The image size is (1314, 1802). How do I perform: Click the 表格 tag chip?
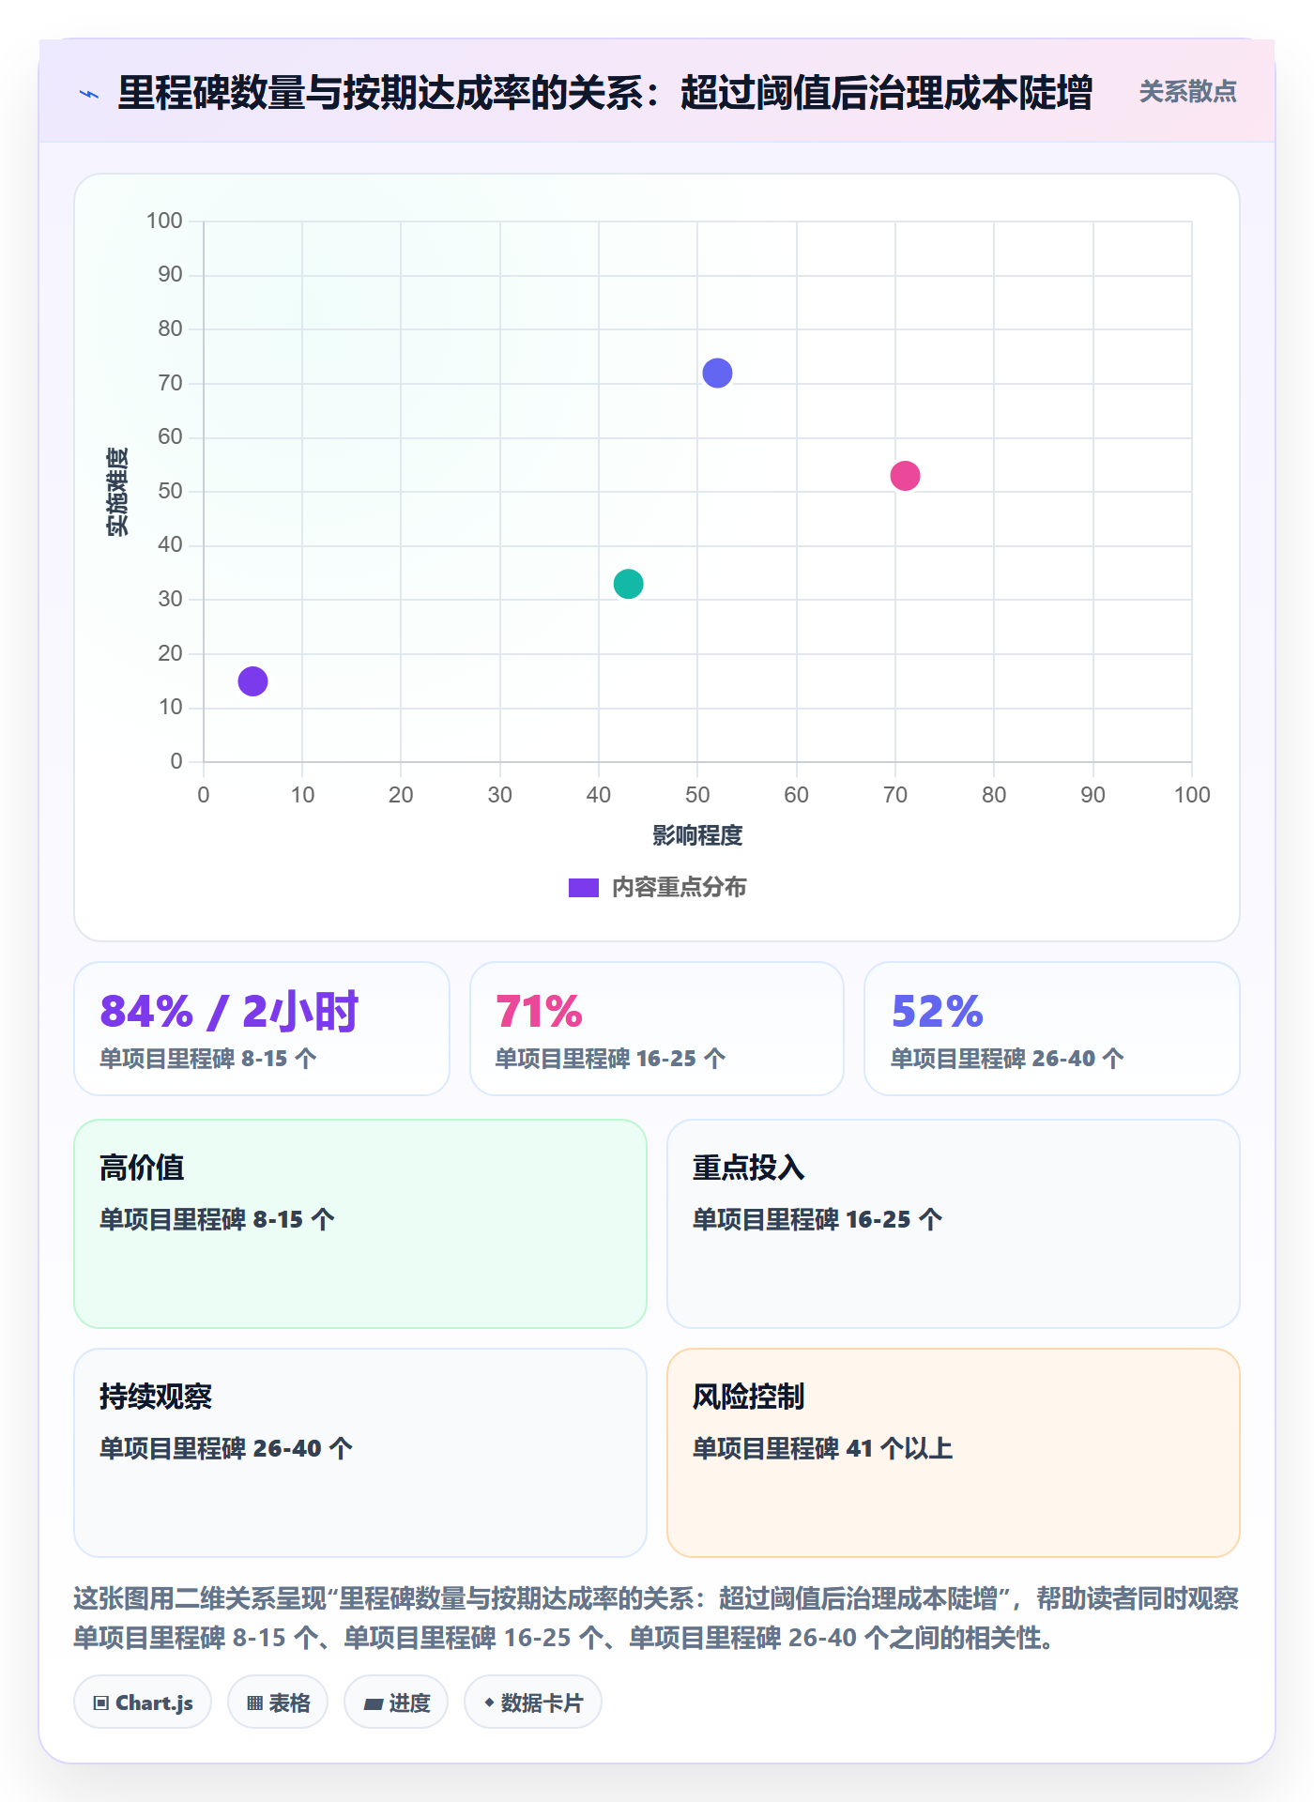tap(278, 1702)
